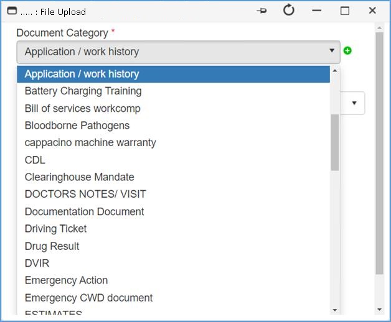This screenshot has height=322, width=391.
Task: Pick Clearinghouse Mandate option
Action: point(79,177)
